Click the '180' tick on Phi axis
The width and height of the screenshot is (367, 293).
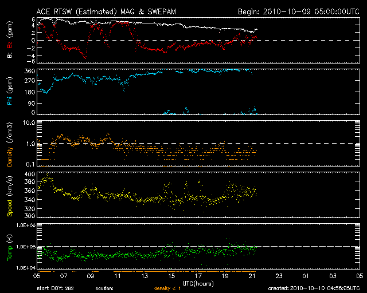click(x=30, y=92)
